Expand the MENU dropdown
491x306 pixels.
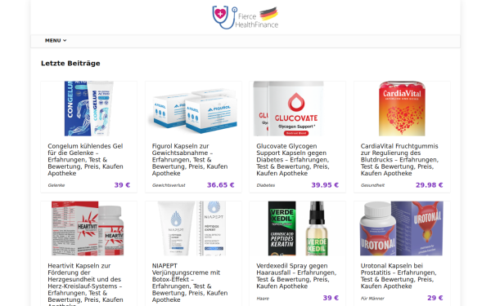pyautogui.click(x=56, y=41)
